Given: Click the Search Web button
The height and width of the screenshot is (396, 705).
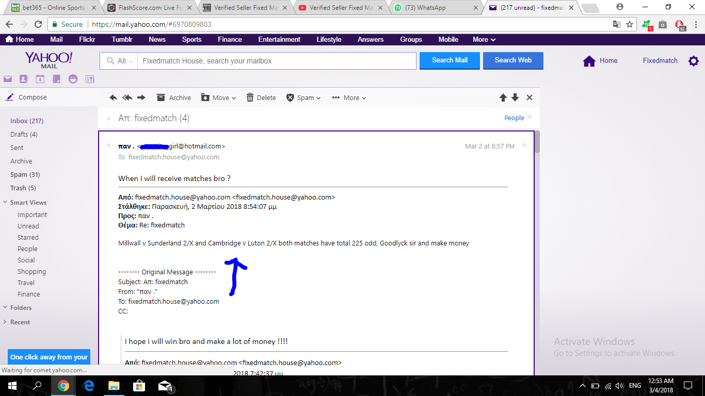Looking at the screenshot, I should (x=513, y=60).
